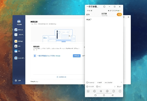The width and height of the screenshot is (147, 101).
Task: Open the emoji smiley picker
Action: click(x=114, y=91)
